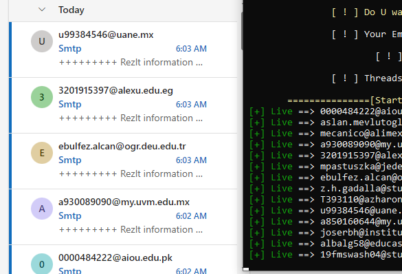Click Smtp subject of u99384546@uane.mx email
402x274 pixels.
pyautogui.click(x=69, y=48)
